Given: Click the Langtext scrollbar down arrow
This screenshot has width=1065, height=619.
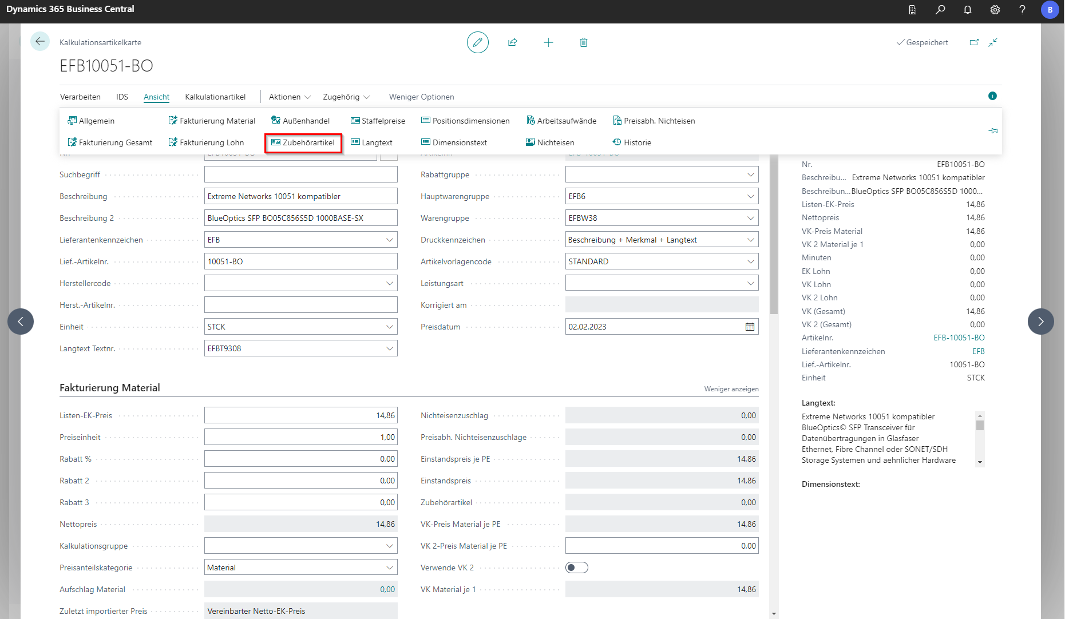Looking at the screenshot, I should [x=980, y=462].
